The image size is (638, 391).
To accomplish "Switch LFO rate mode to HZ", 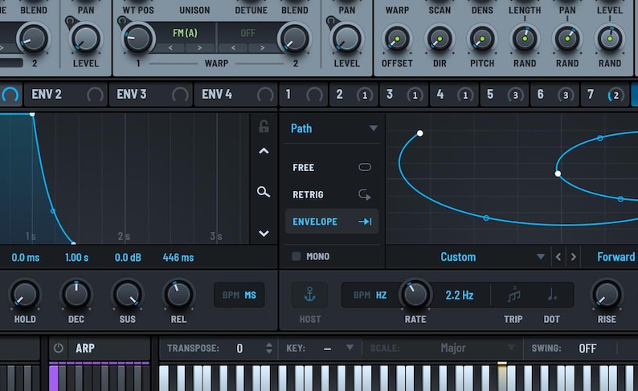I will pyautogui.click(x=381, y=295).
